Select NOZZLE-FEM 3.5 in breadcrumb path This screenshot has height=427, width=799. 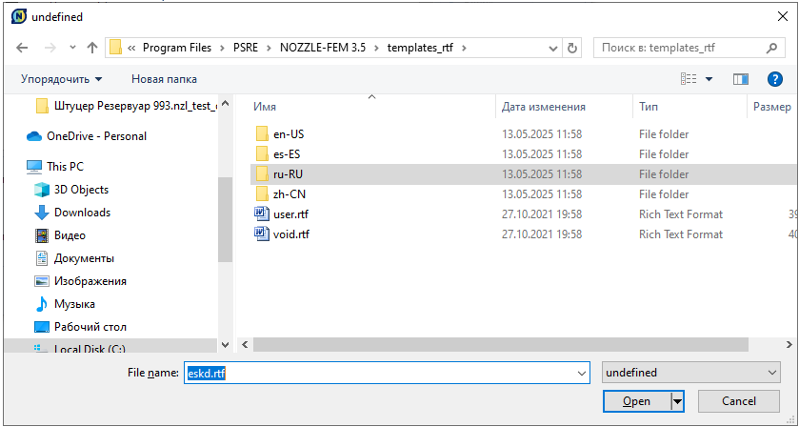(323, 48)
